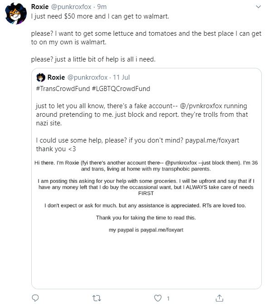The image size is (265, 306).
Task: Click Roxie's large profile avatar
Action: point(16,14)
